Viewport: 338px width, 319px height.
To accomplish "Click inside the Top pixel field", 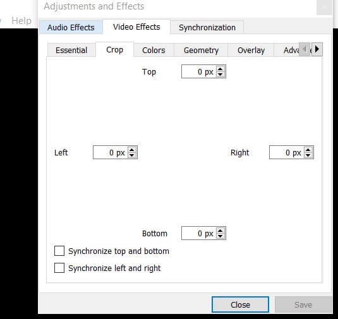I will click(199, 71).
